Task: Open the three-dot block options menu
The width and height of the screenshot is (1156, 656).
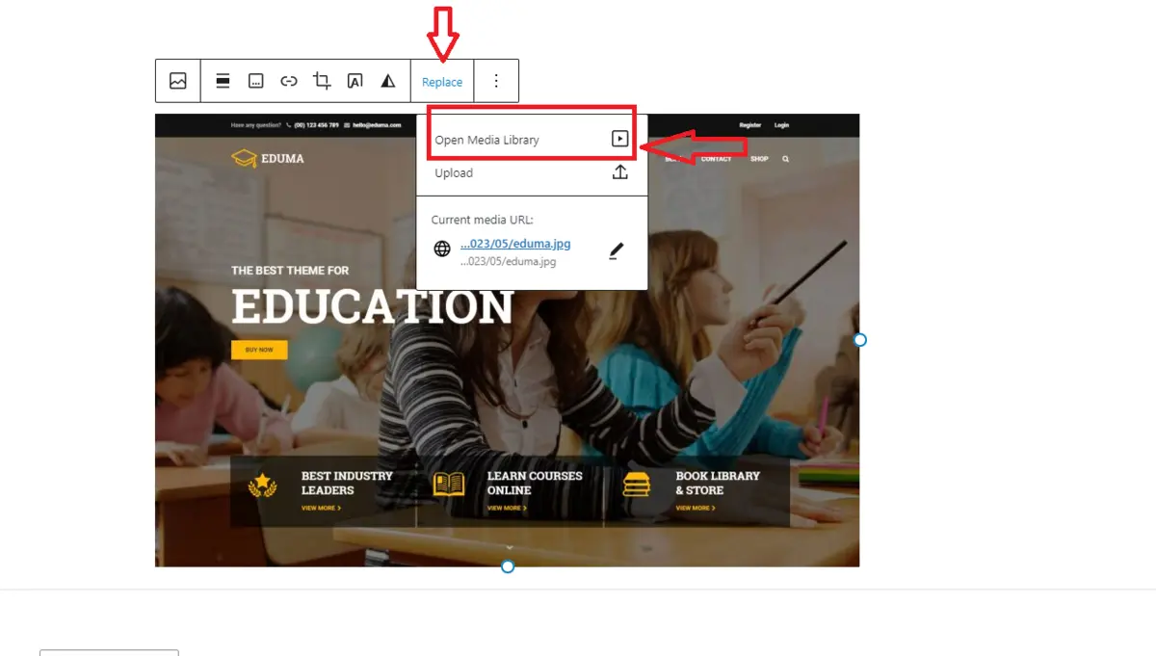Action: pyautogui.click(x=496, y=81)
